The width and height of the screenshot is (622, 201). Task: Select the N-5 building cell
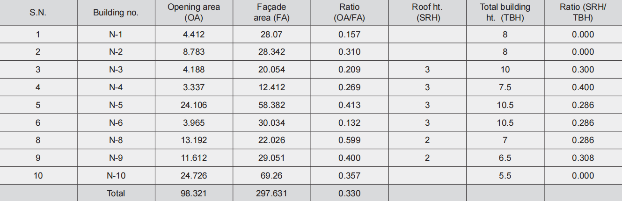116,105
